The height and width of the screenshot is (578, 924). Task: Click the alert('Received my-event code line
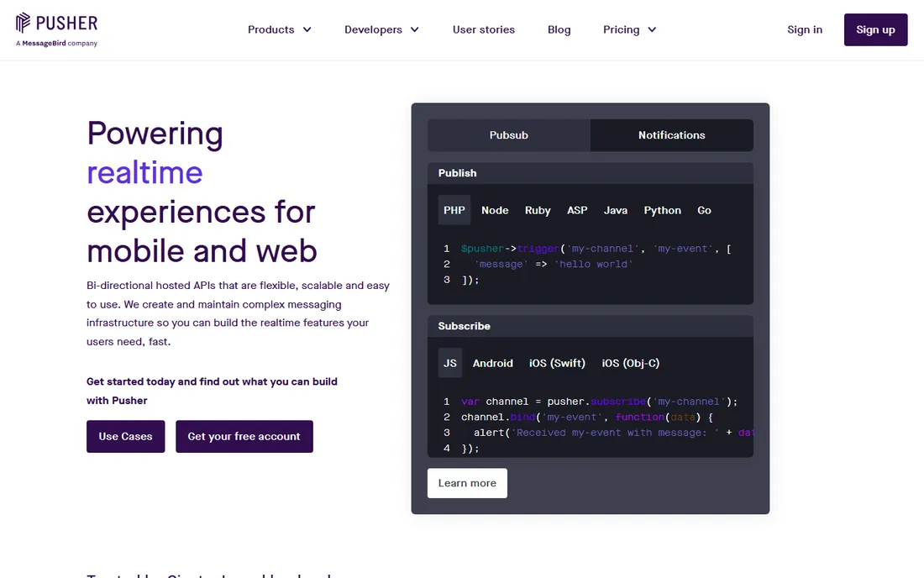tap(613, 433)
